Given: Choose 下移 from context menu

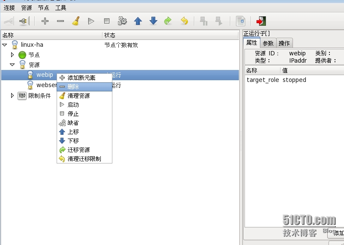Looking at the screenshot, I should (x=84, y=141).
